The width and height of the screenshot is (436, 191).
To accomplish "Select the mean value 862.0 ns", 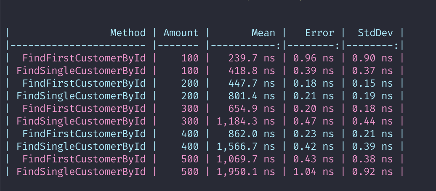I will (x=252, y=134).
